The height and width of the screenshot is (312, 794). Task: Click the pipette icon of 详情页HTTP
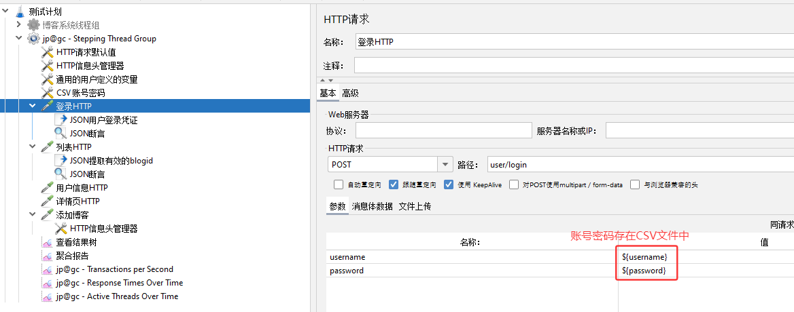coord(47,201)
